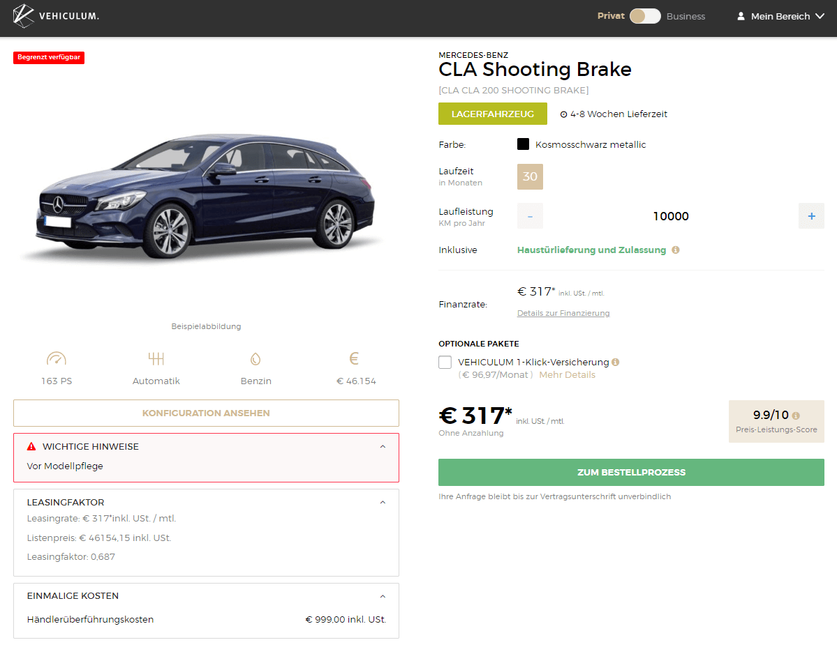
Task: Collapse the Leasingfaktor section
Action: [383, 502]
